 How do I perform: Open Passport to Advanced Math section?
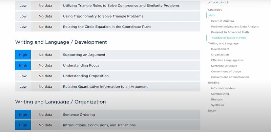(x=230, y=32)
